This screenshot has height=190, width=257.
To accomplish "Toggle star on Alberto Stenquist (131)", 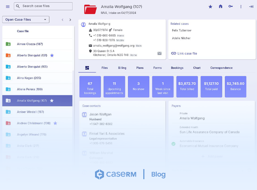I will coord(52,55).
